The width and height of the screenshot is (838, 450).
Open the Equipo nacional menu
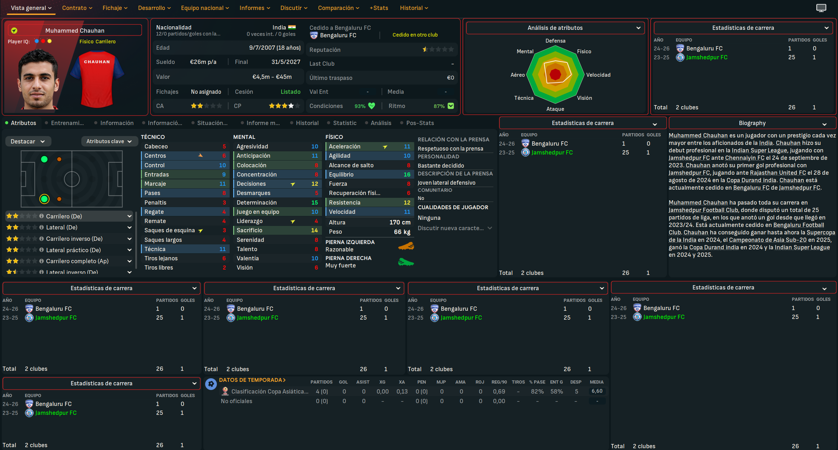pos(205,8)
